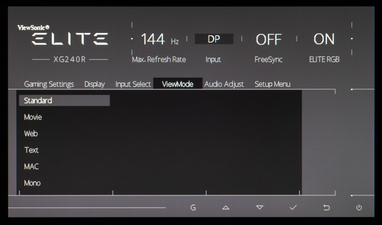
Task: Click the up arrow navigation icon
Action: coord(226,207)
